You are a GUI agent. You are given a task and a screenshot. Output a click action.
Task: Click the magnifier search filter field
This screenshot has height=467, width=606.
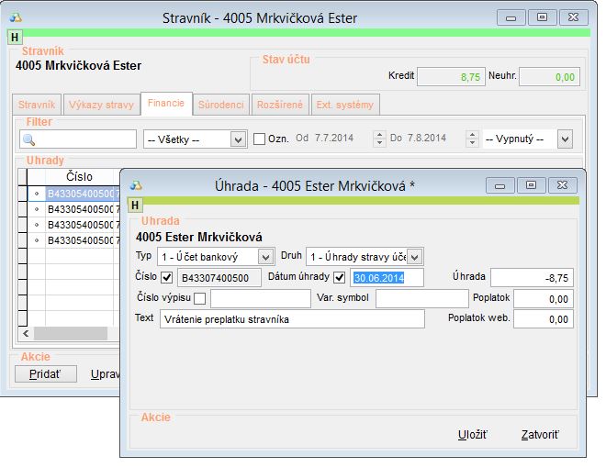[x=78, y=139]
